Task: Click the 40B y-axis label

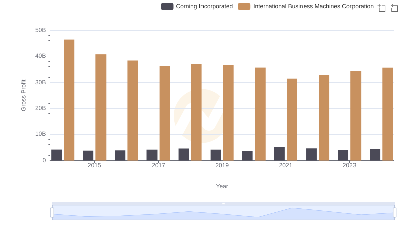Action: point(41,56)
